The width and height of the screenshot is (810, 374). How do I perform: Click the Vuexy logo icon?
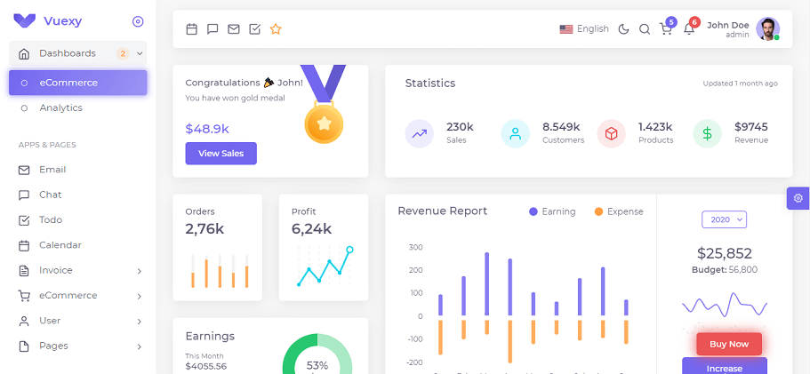coord(24,21)
